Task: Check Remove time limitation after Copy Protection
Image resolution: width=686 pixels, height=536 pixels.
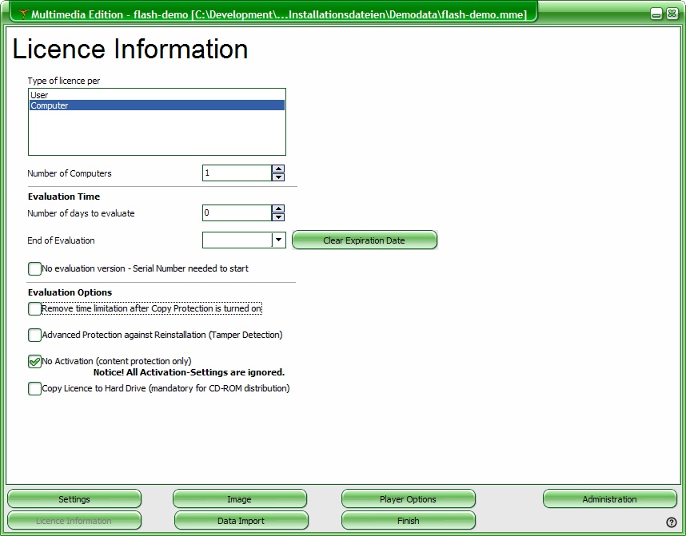Action: [34, 308]
